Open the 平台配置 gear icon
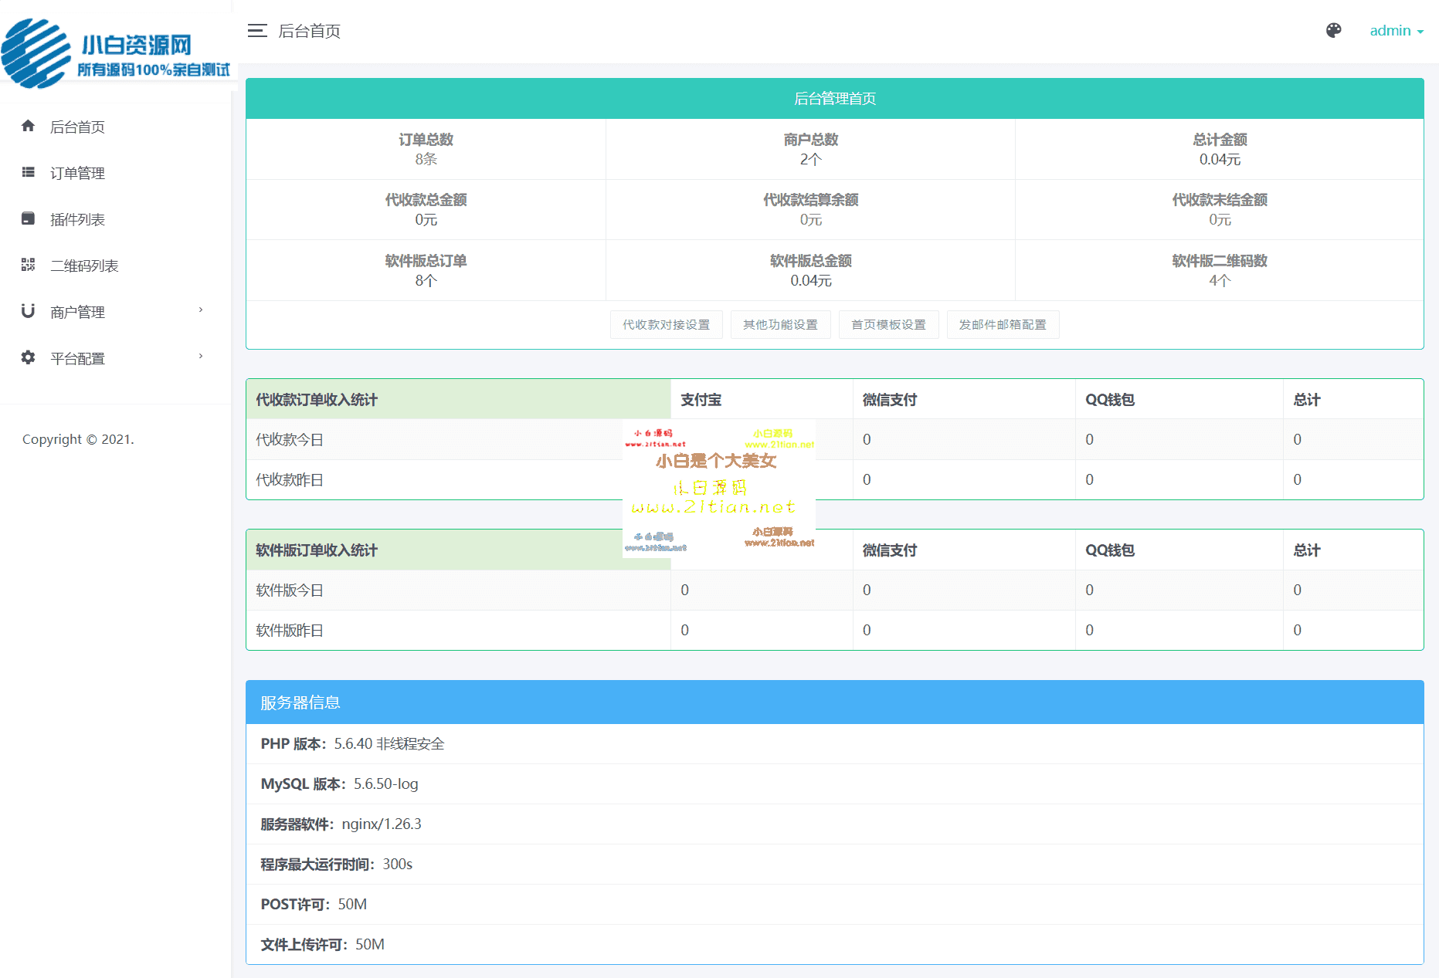1439x978 pixels. click(x=28, y=357)
